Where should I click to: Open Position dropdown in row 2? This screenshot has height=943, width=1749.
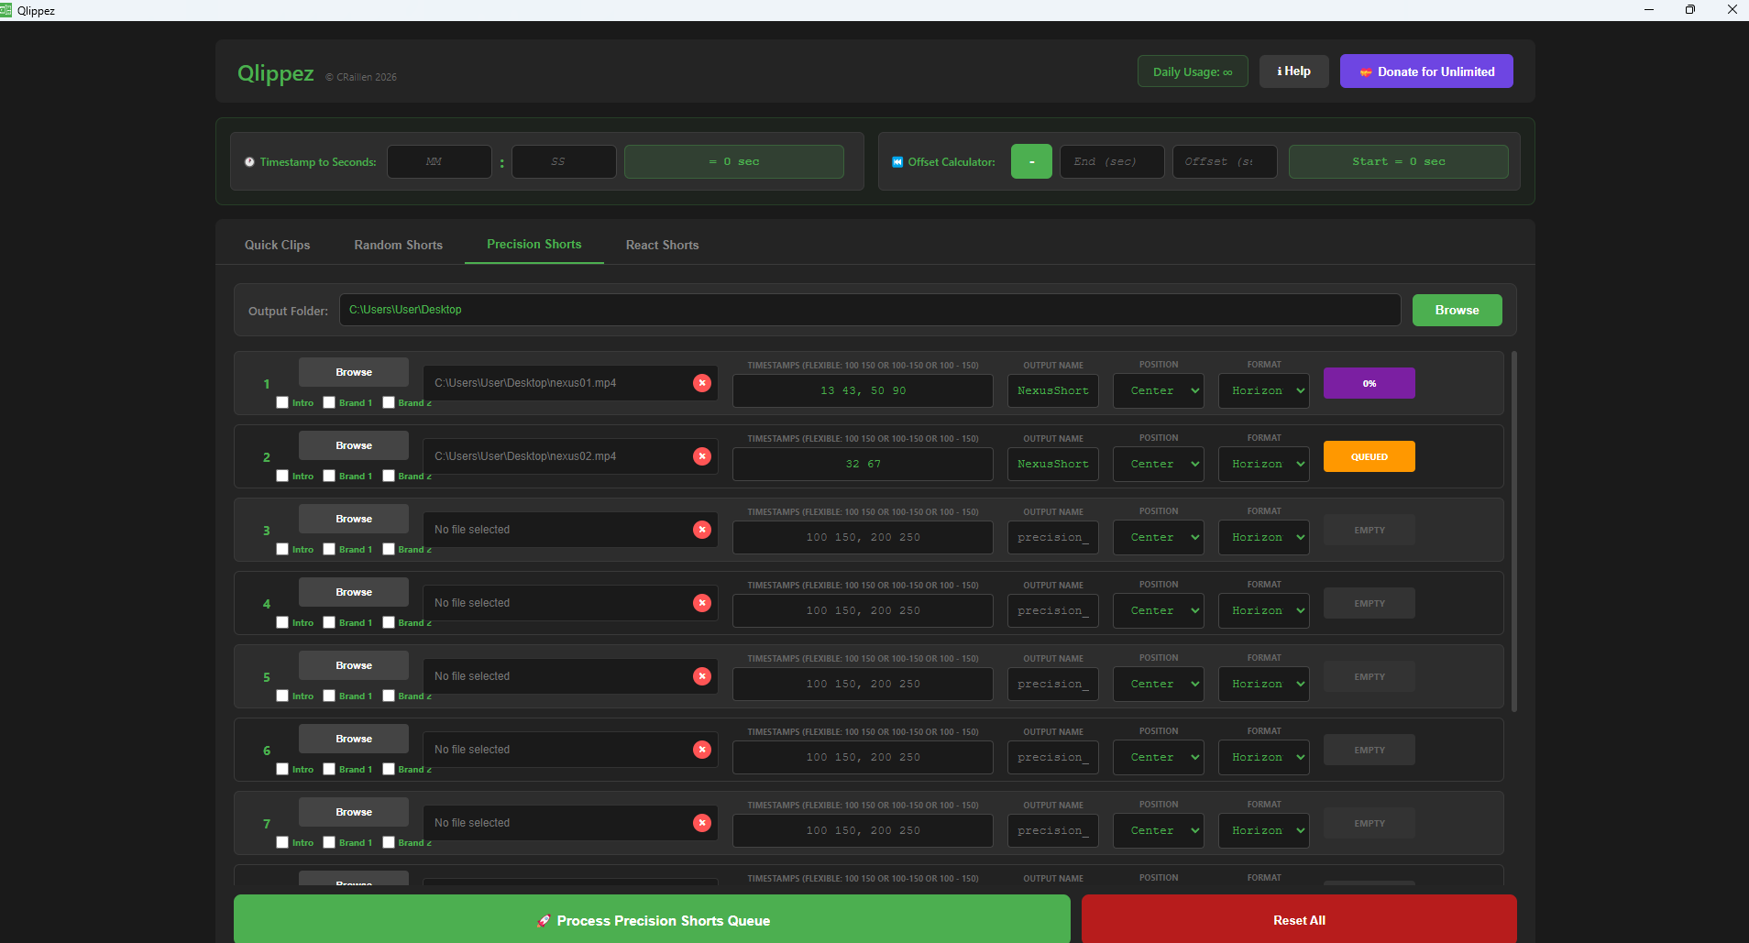pos(1159,464)
